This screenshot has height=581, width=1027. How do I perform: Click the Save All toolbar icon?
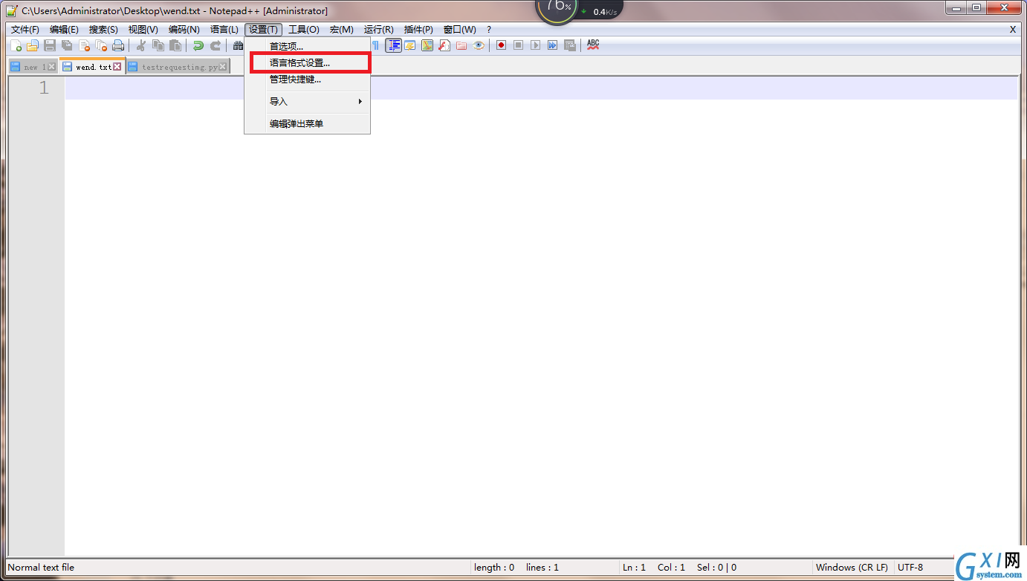(67, 45)
